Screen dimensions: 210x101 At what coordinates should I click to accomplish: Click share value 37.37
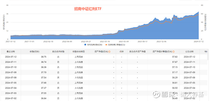(44, 88)
